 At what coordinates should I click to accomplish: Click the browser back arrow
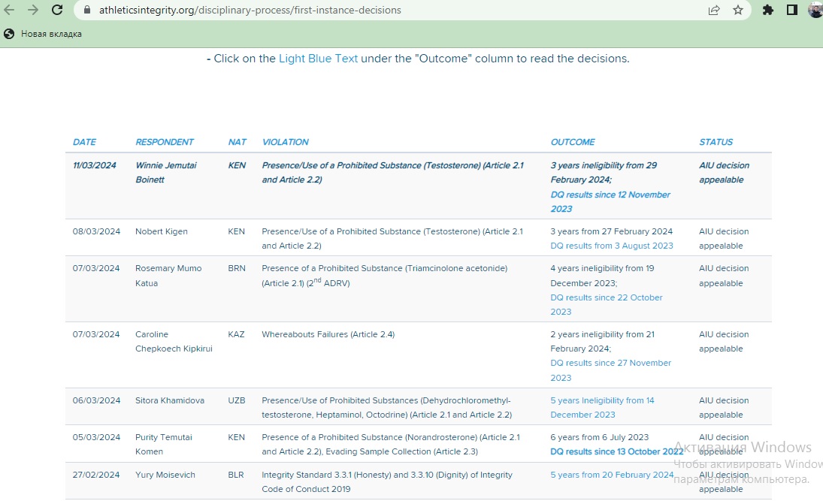point(10,11)
